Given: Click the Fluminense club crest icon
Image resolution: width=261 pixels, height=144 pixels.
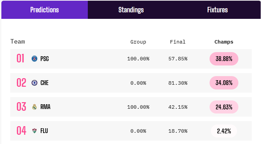Looking at the screenshot, I should click(x=34, y=131).
